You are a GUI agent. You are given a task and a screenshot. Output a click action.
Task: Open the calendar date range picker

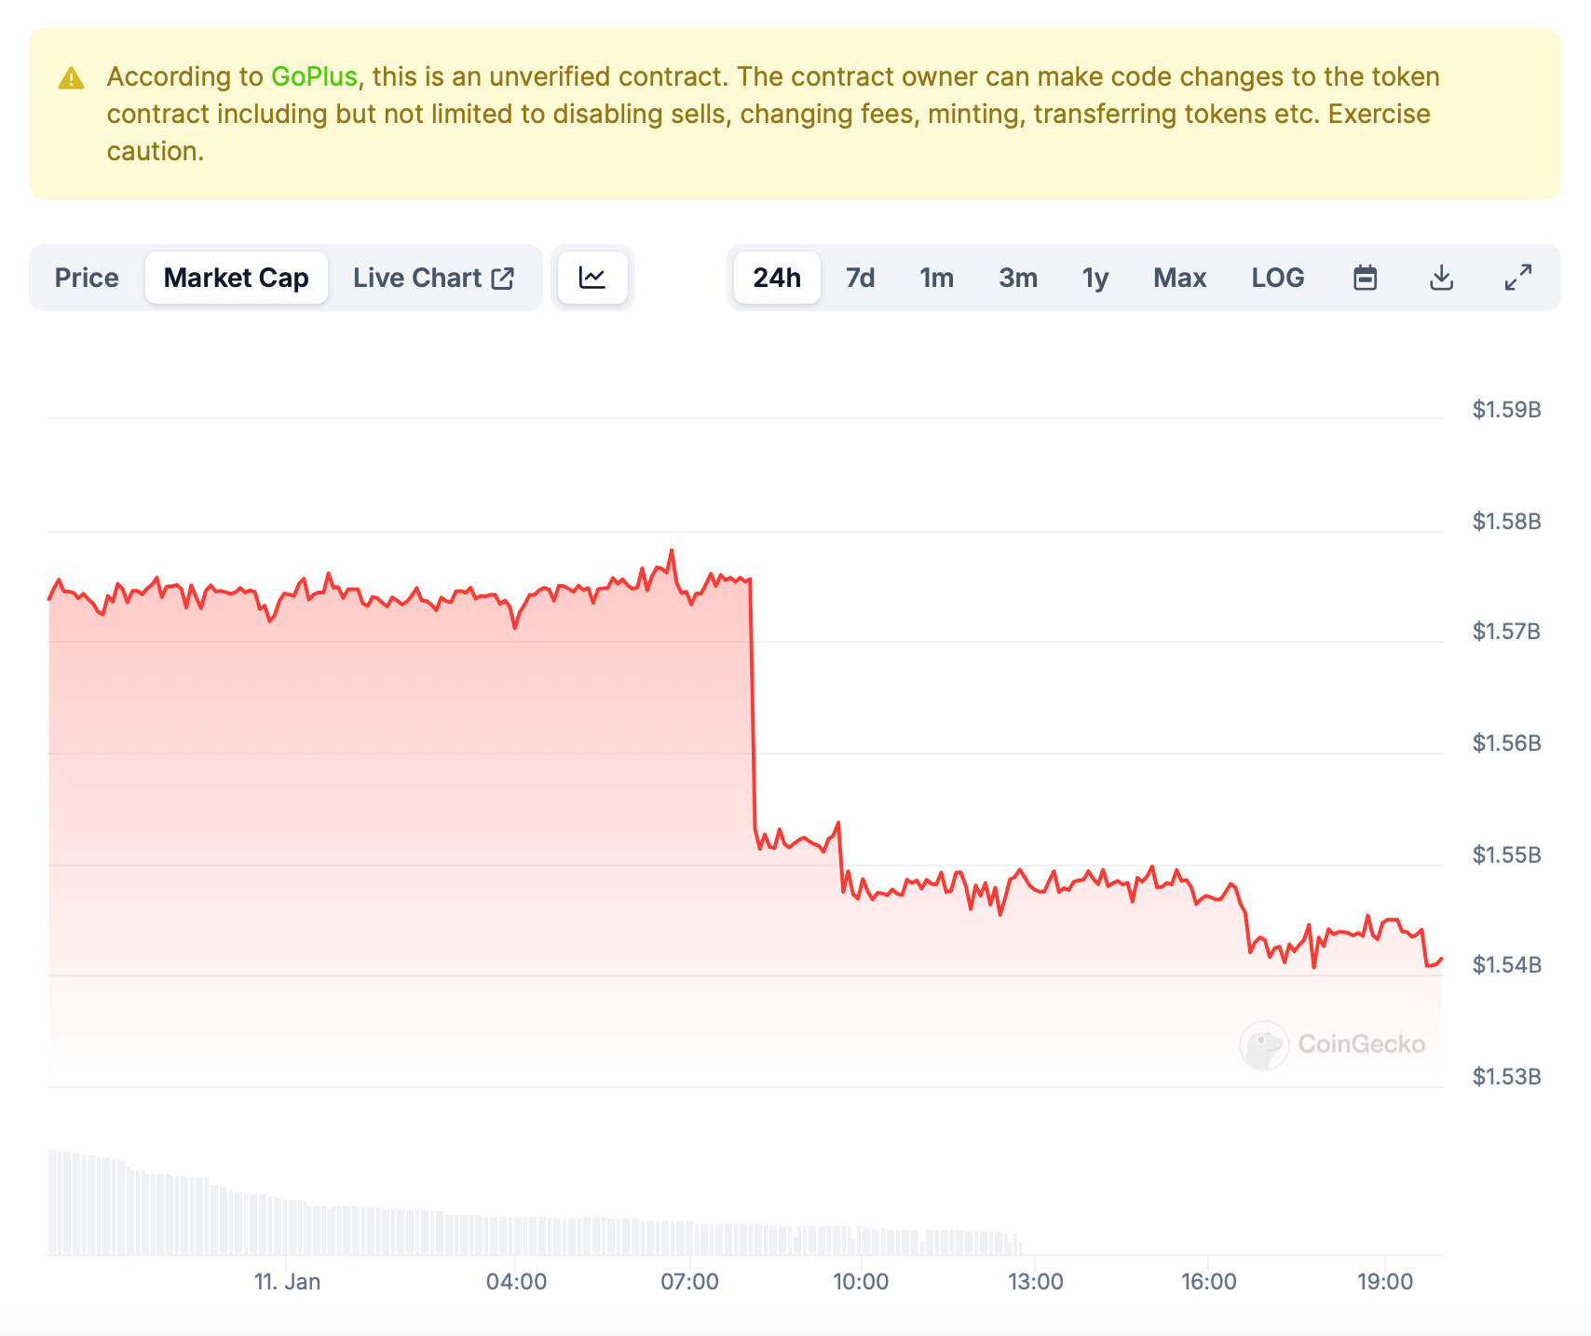[1365, 278]
